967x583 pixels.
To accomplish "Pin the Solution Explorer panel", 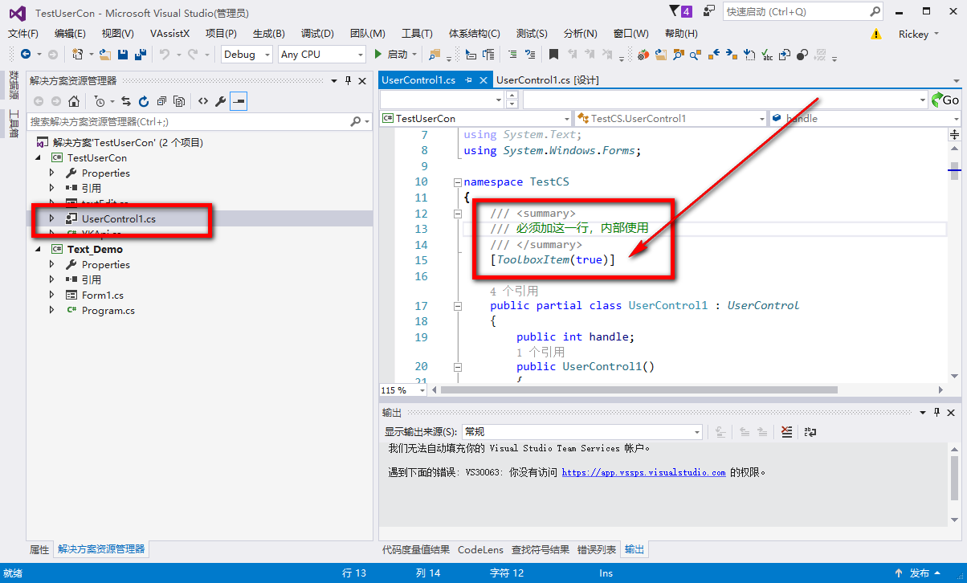I will coord(348,80).
